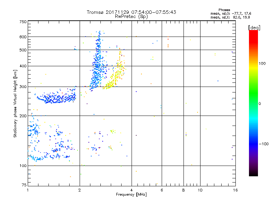Click the y-axis tick label '400'
The image size is (277, 207).
23,66
